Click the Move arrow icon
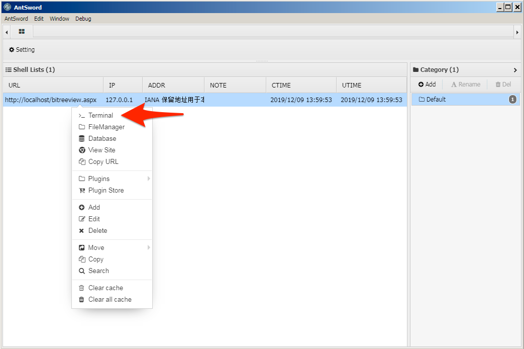The image size is (524, 349). (81, 247)
